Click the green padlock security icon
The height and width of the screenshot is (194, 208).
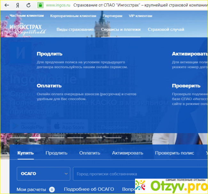click(x=40, y=5)
